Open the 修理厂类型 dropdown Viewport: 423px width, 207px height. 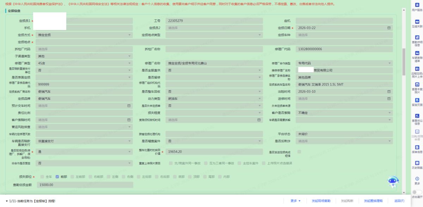click(129, 63)
